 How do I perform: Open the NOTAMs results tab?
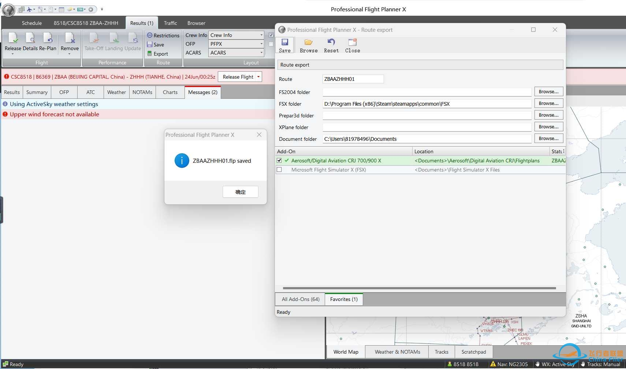pyautogui.click(x=142, y=92)
